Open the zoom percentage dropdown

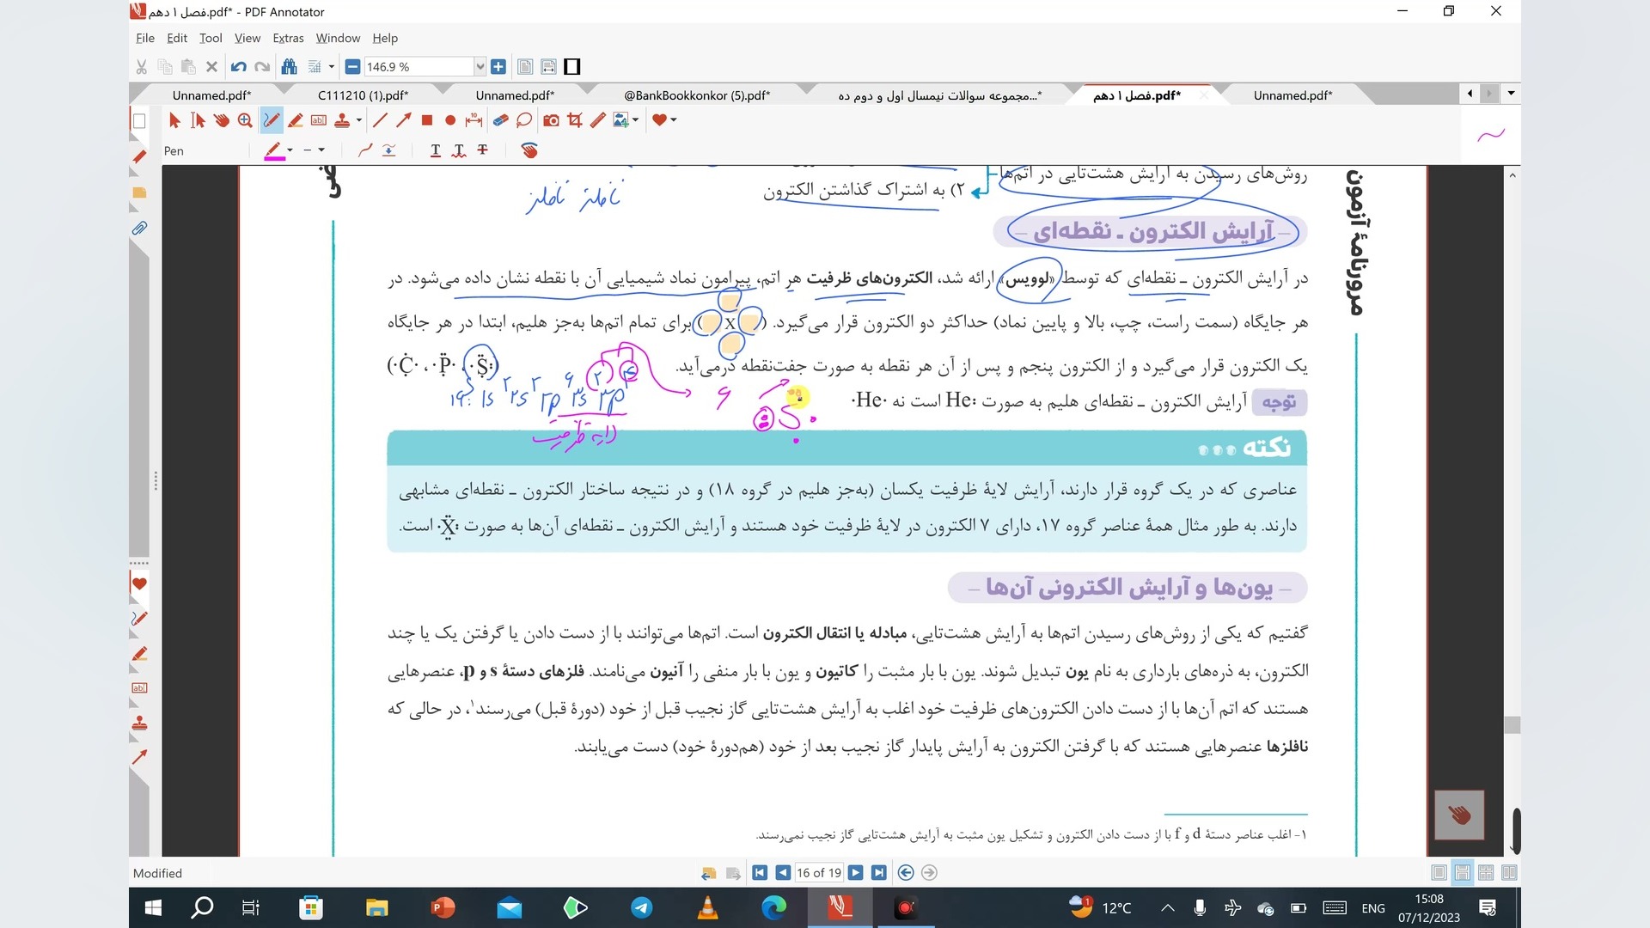click(480, 67)
